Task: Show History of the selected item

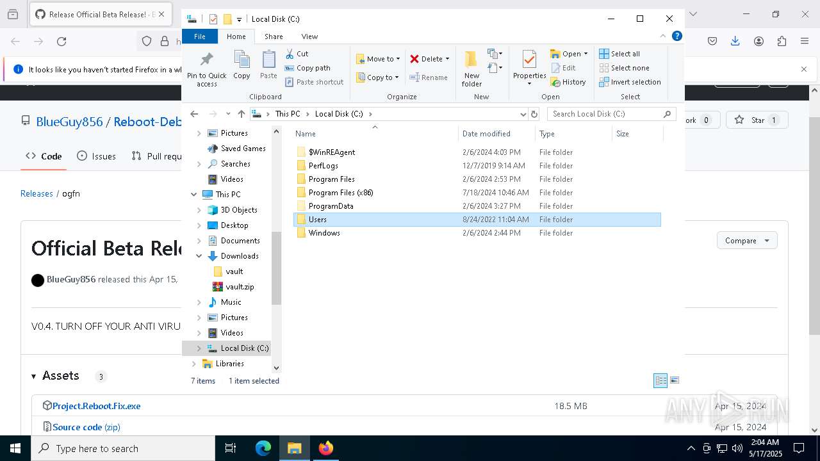Action: (568, 82)
